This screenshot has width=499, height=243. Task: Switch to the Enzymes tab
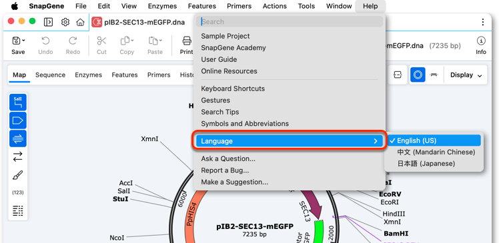click(89, 75)
